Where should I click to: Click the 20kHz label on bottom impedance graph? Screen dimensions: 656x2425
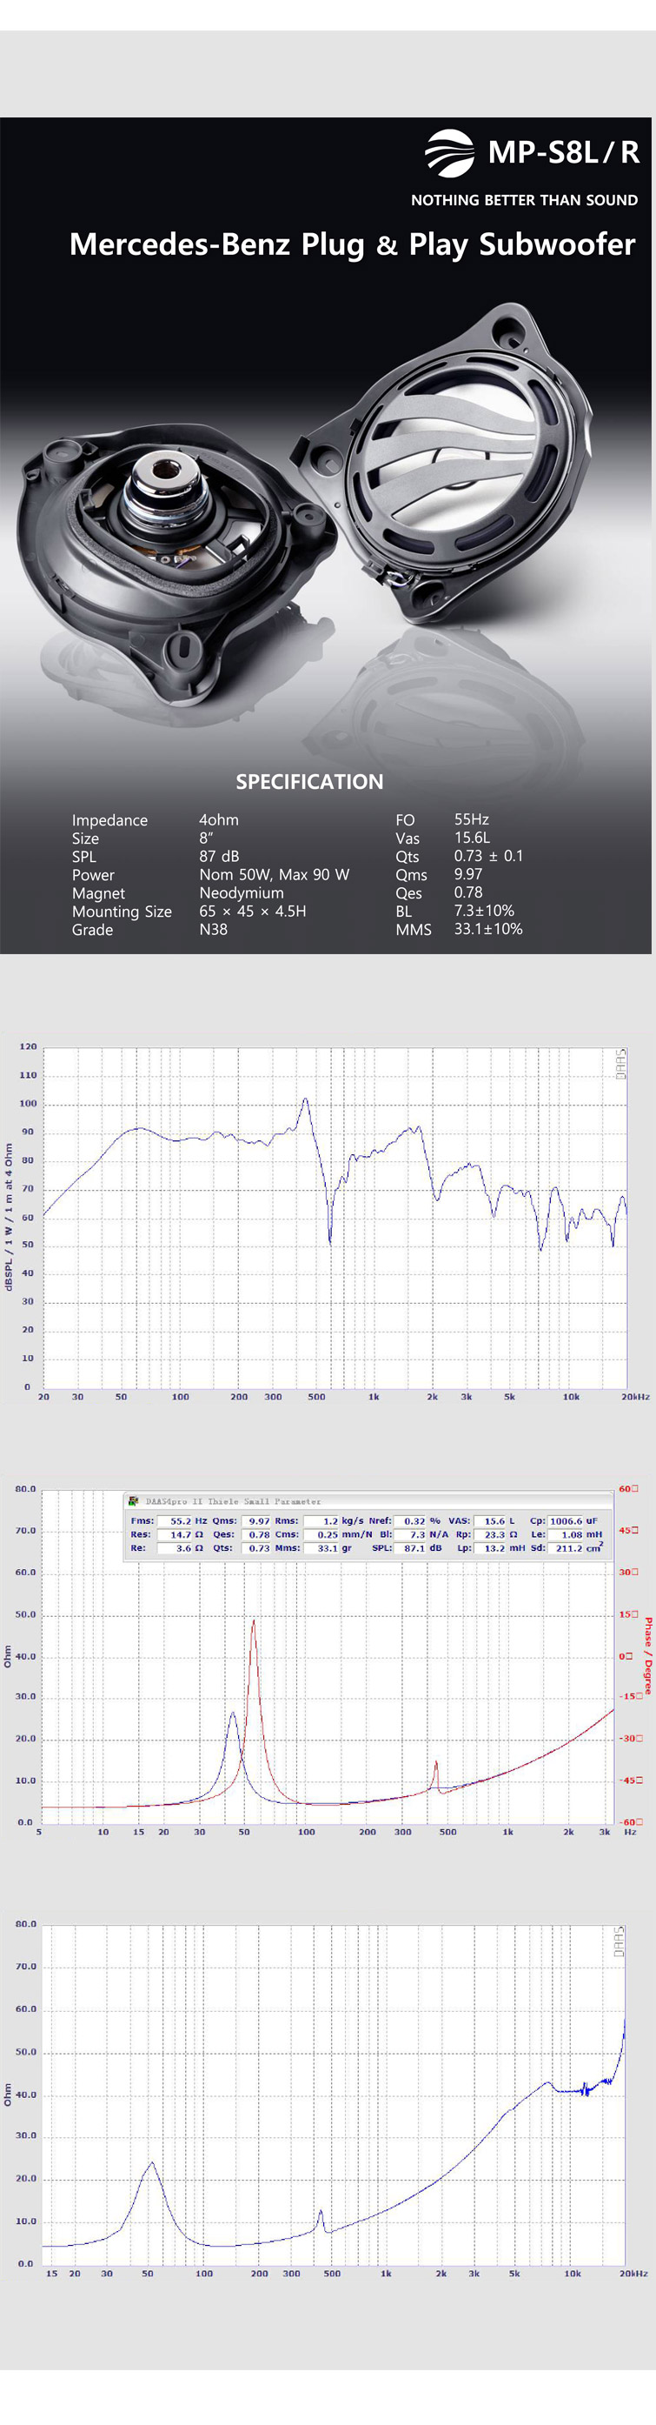coord(634,2273)
